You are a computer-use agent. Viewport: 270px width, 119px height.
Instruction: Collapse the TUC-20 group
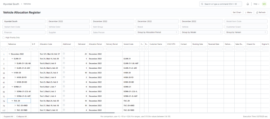click(12, 101)
